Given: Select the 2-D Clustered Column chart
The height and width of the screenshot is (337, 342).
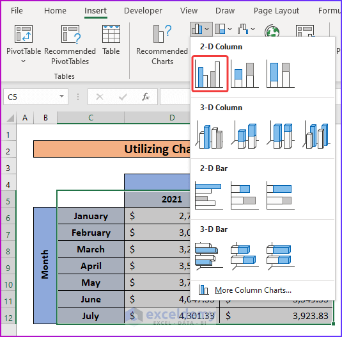Looking at the screenshot, I should (x=210, y=74).
